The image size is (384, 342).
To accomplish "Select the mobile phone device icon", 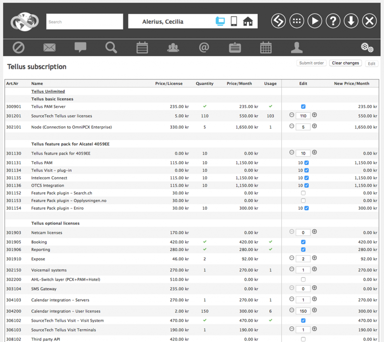I will click(234, 21).
